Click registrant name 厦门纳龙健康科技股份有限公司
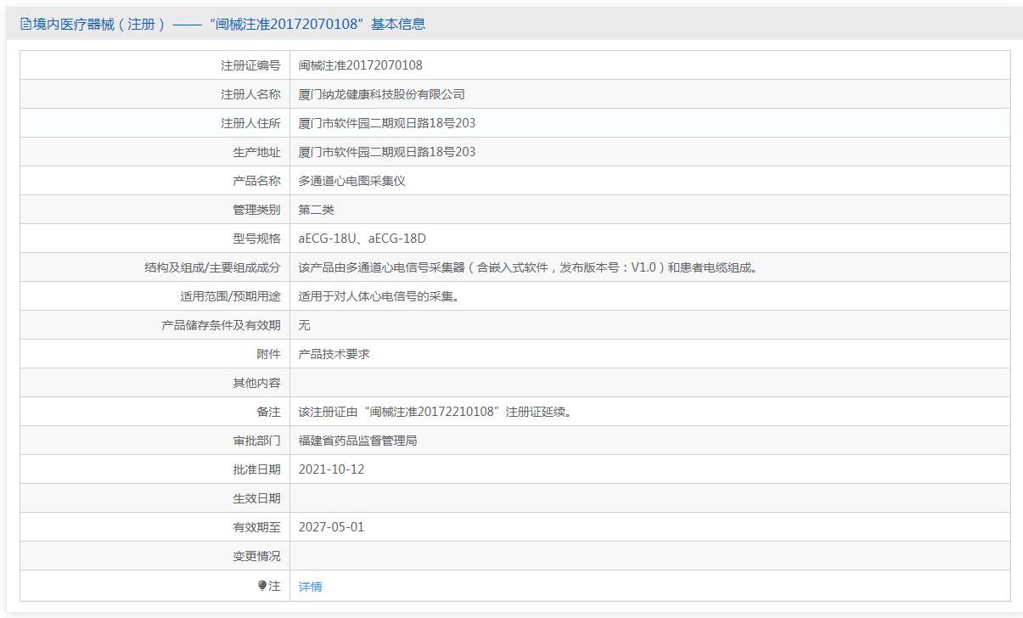1023x618 pixels. pos(382,94)
